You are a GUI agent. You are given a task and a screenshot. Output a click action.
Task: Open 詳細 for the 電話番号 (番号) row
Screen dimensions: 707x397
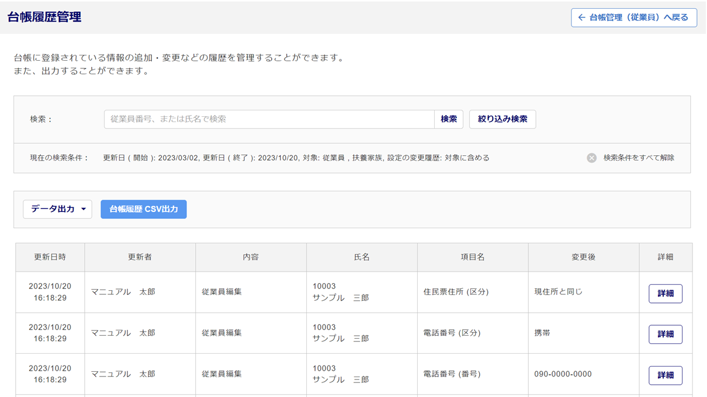665,375
